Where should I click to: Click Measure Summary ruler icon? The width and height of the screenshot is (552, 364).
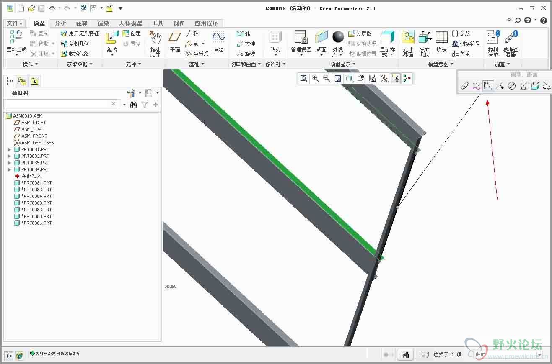click(464, 86)
